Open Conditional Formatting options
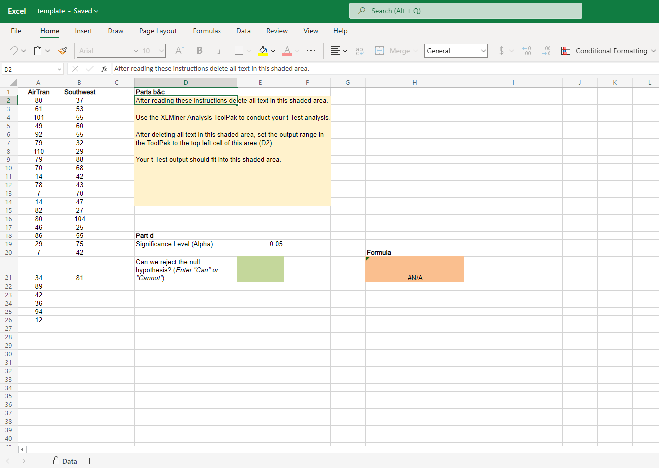Image resolution: width=659 pixels, height=468 pixels. (608, 50)
